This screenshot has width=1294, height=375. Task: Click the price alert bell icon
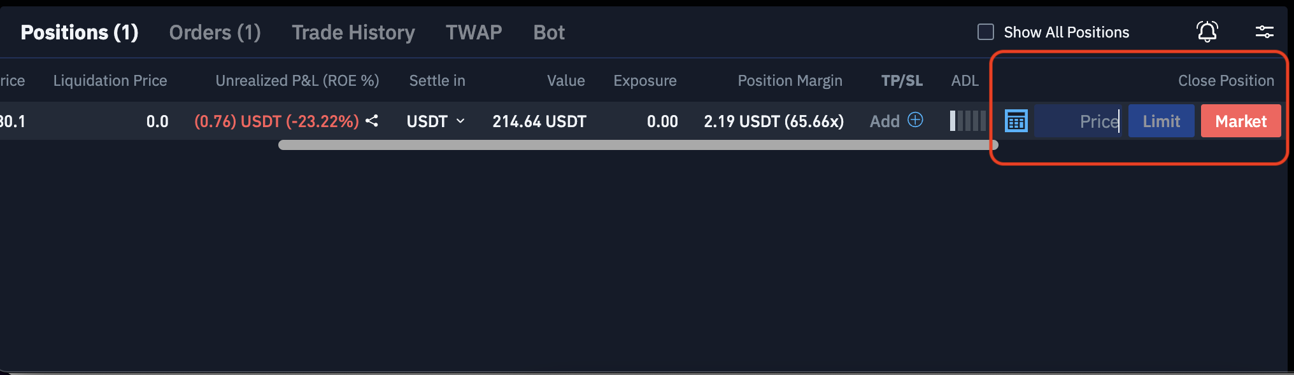(x=1207, y=31)
